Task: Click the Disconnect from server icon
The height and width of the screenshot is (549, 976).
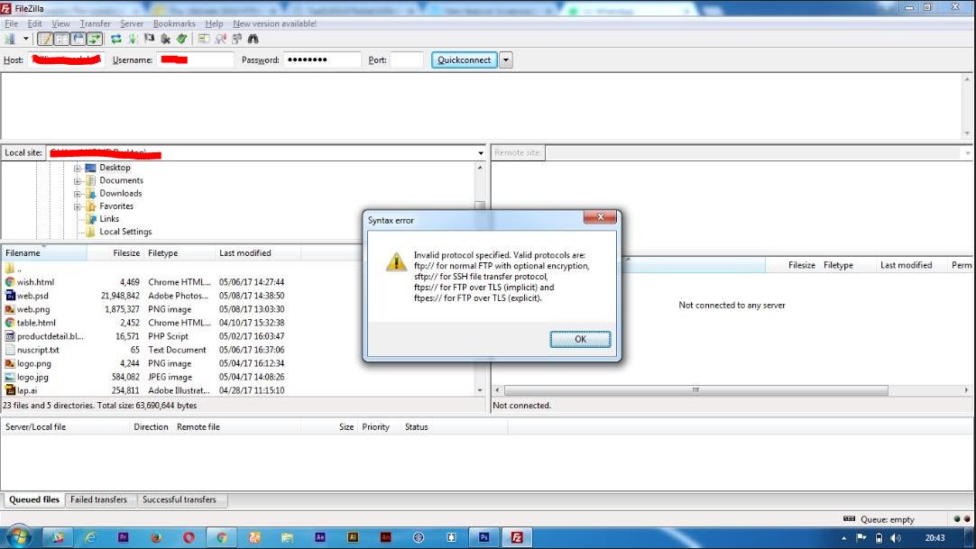Action: pos(165,39)
